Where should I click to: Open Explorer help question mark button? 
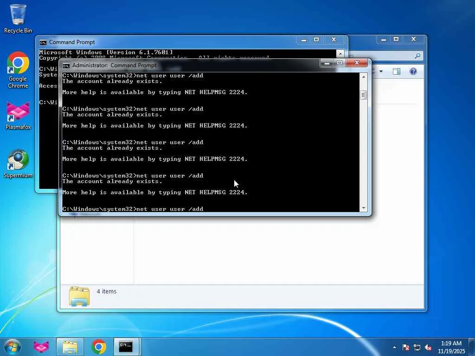pyautogui.click(x=413, y=71)
